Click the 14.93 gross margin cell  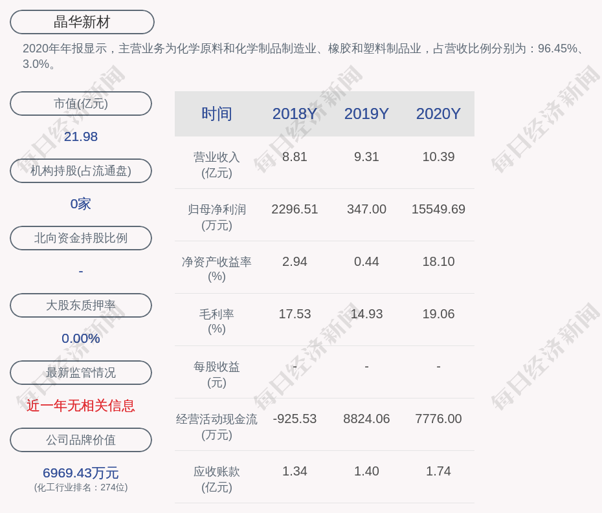click(366, 314)
